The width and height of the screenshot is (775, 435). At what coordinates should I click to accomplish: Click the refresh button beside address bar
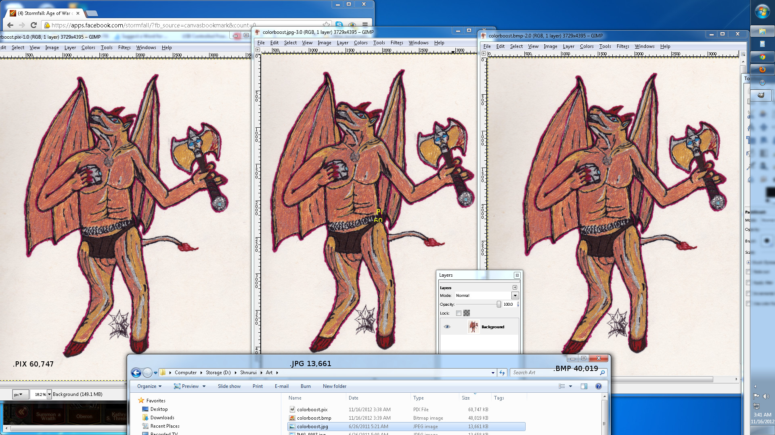(502, 373)
